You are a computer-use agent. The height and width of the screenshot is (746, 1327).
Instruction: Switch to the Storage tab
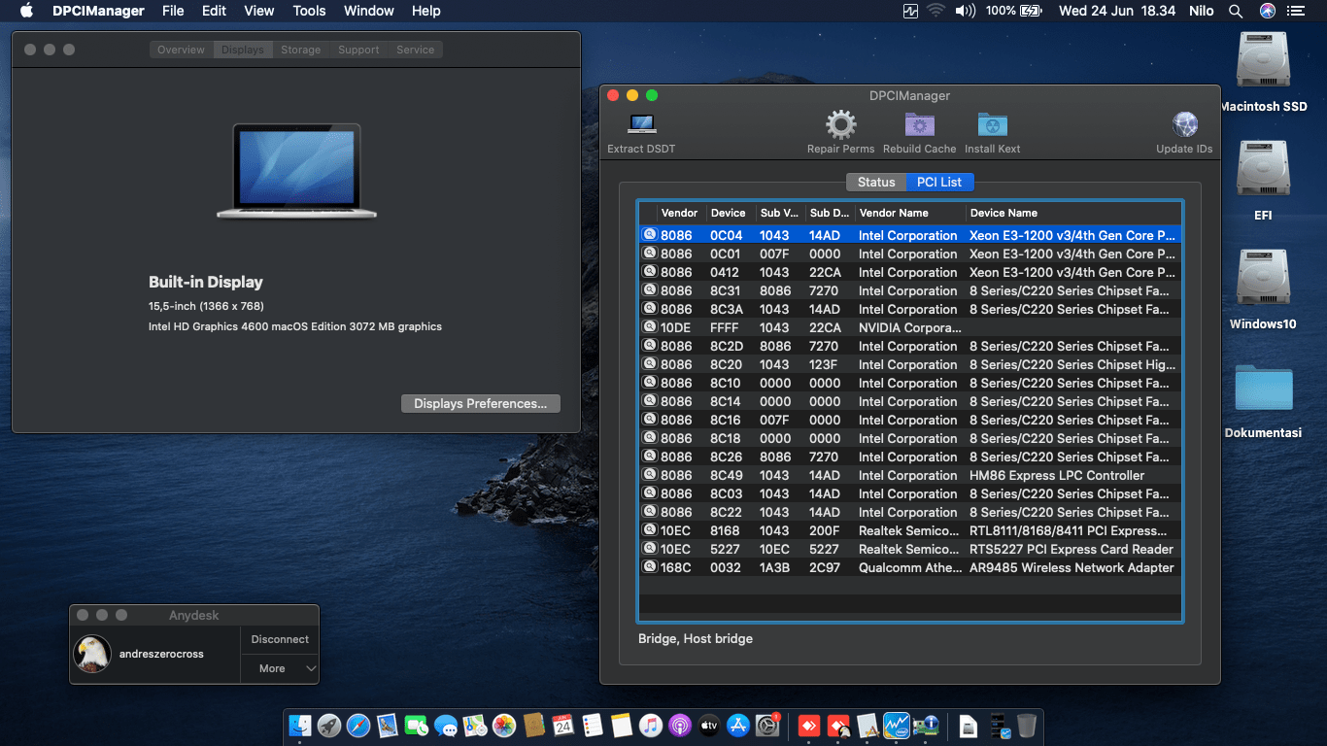coord(300,49)
